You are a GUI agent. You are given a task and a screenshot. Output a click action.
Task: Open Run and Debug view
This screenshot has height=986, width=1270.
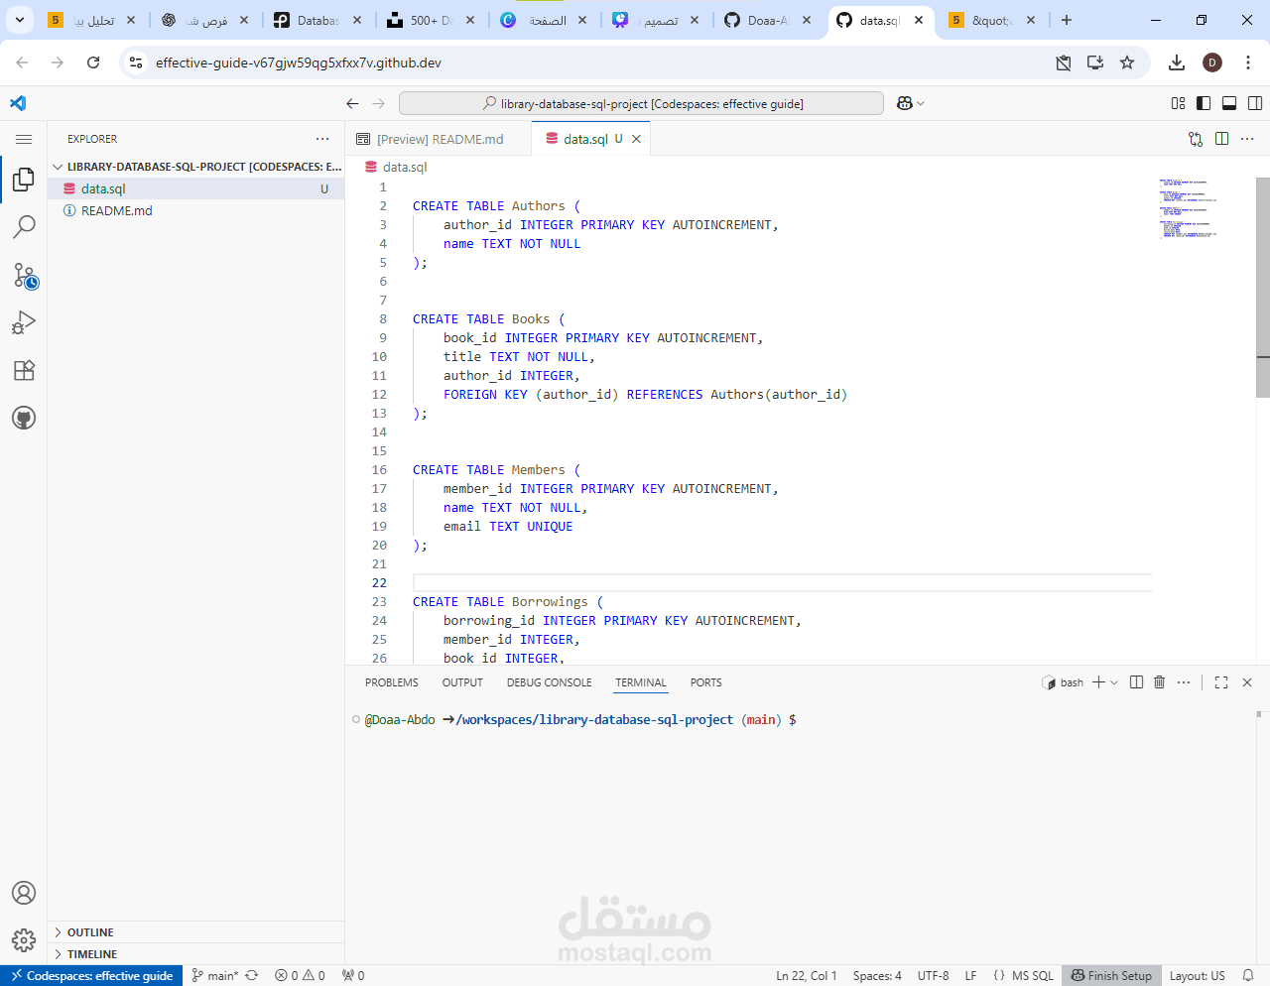(24, 322)
